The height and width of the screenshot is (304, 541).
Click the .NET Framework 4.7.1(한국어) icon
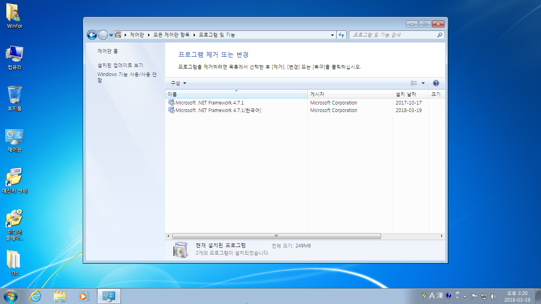171,110
